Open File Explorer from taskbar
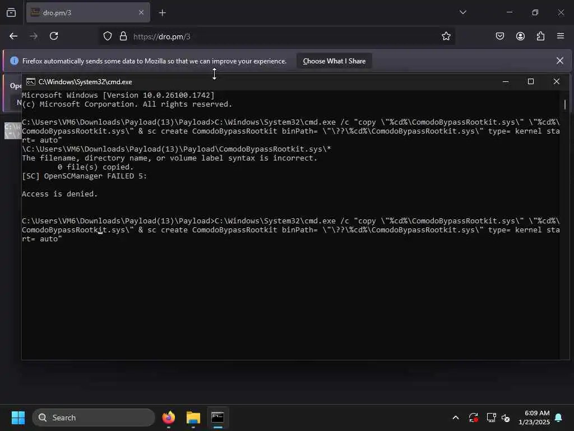The width and height of the screenshot is (574, 431). tap(193, 418)
